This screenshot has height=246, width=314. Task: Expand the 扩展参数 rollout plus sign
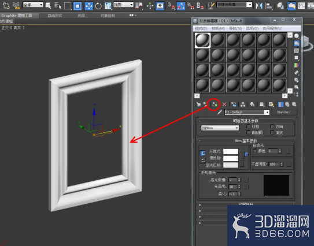[200, 205]
